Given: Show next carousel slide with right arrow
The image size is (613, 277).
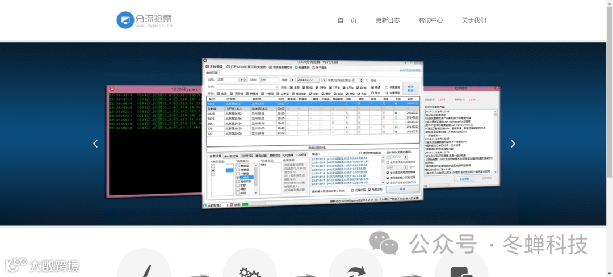Looking at the screenshot, I should 513,144.
